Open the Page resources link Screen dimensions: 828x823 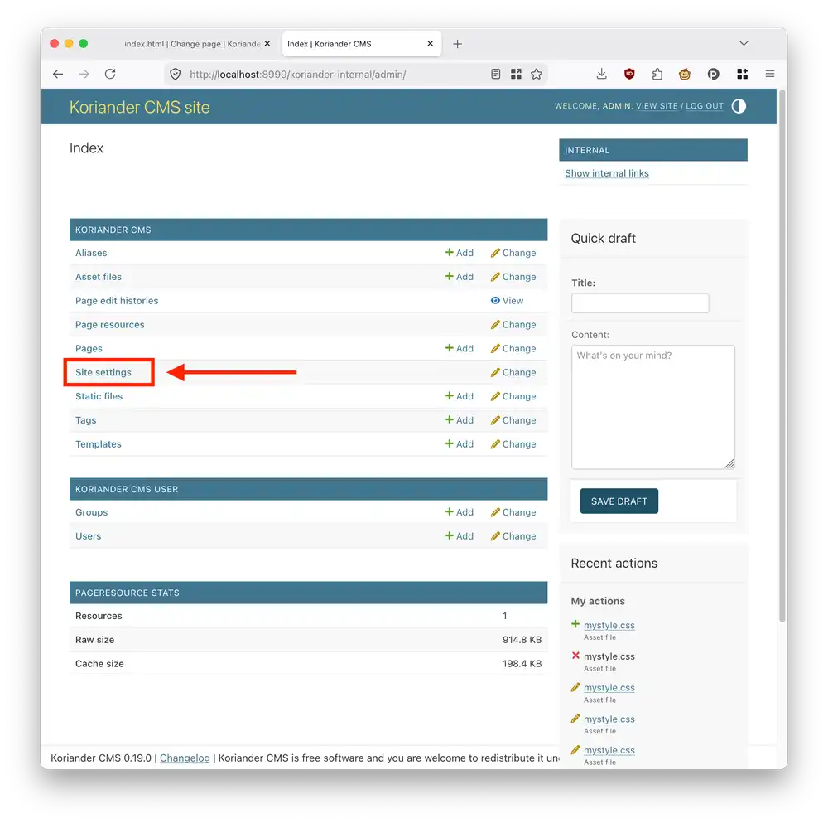tap(109, 325)
